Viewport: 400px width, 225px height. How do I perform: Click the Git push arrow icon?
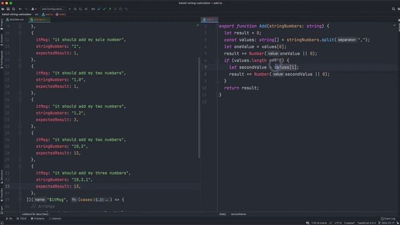[110, 9]
